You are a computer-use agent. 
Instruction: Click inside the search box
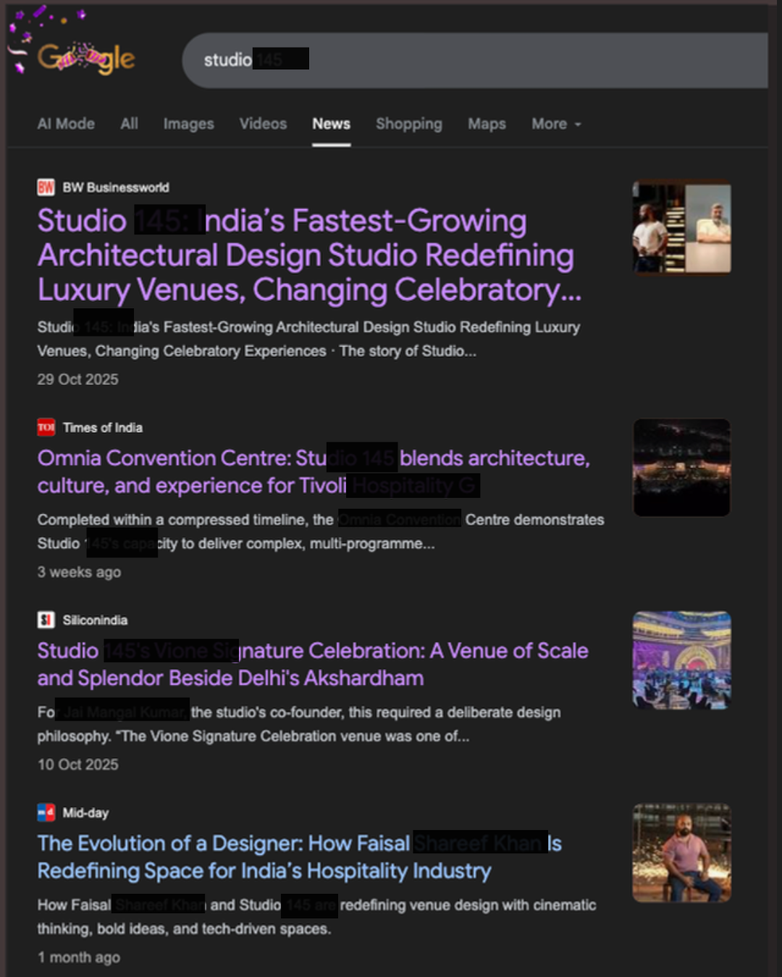[507, 60]
